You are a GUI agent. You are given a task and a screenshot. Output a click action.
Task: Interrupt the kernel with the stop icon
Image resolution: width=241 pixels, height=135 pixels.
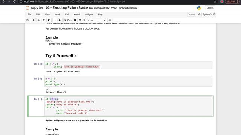click(x=75, y=20)
